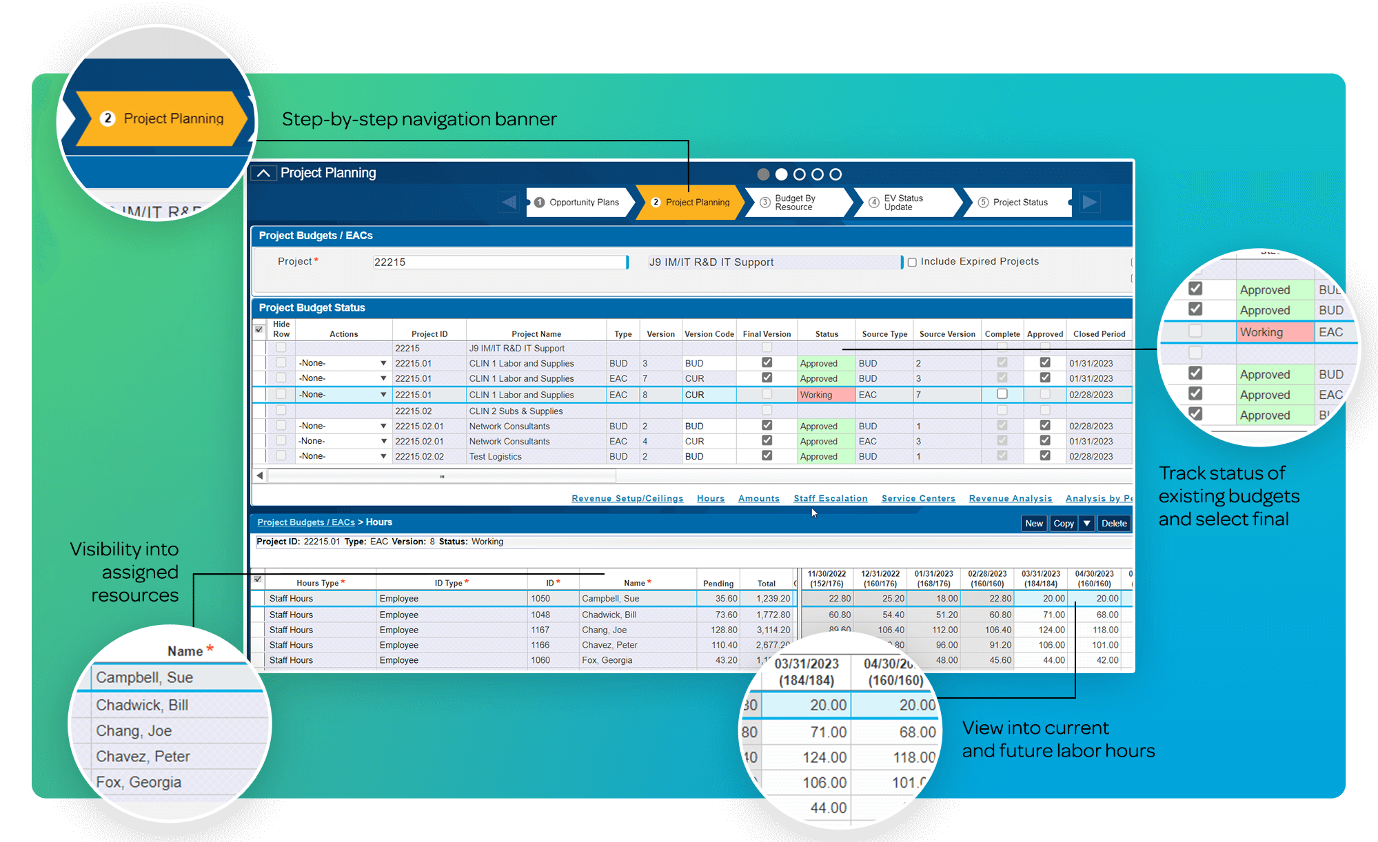Image resolution: width=1378 pixels, height=842 pixels.
Task: Open the Revenue Analysis link
Action: pos(1010,498)
